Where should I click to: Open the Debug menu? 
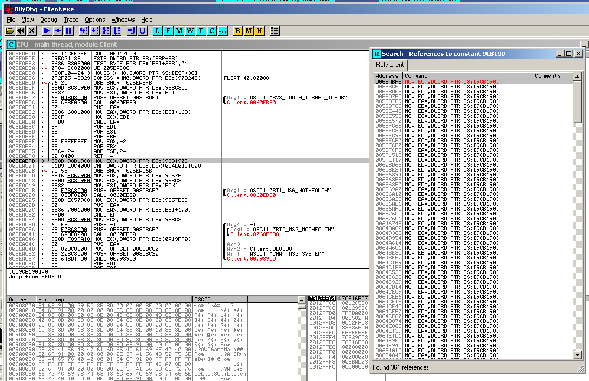(48, 20)
